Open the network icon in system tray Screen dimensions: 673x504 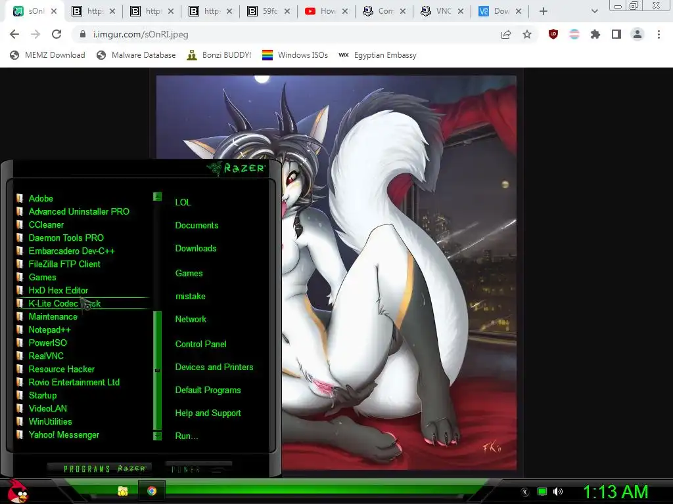[542, 492]
